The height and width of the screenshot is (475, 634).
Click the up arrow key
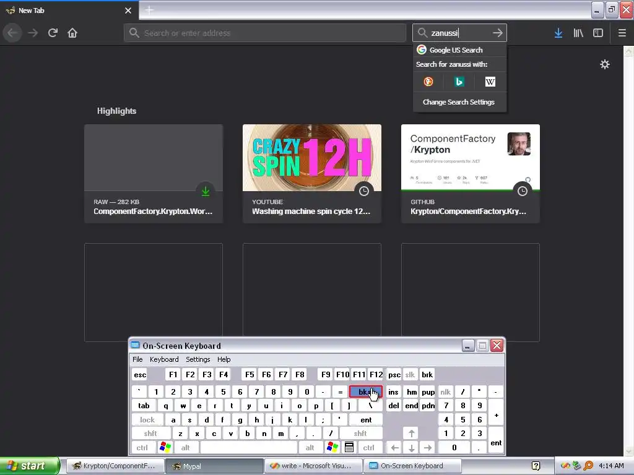(411, 434)
